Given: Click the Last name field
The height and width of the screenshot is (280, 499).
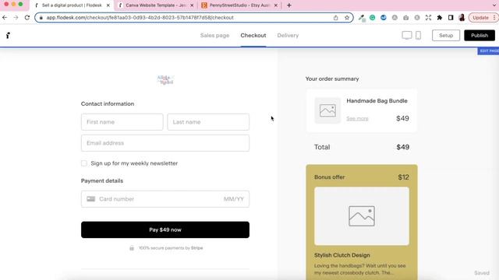Looking at the screenshot, I should (208, 122).
